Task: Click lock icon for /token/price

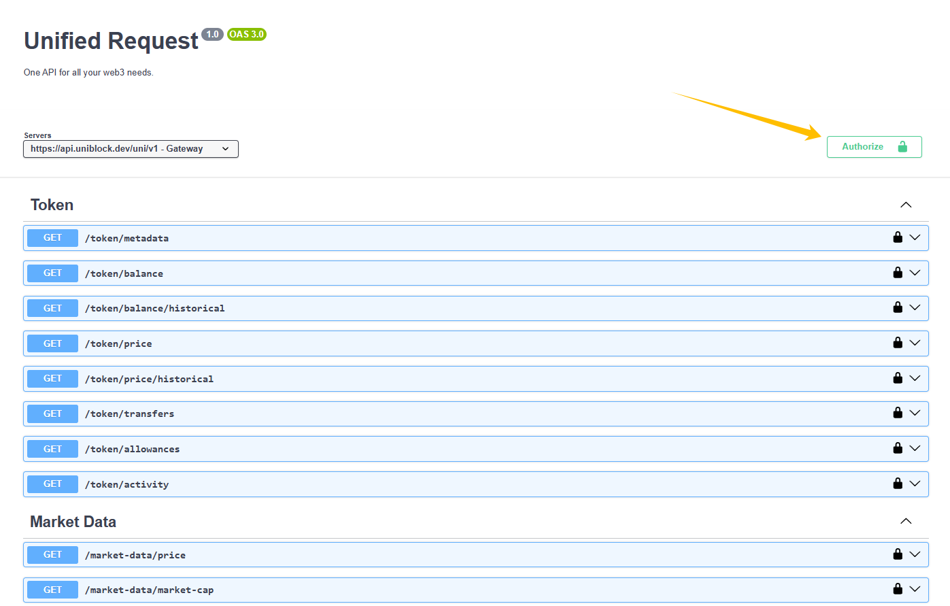Action: click(x=898, y=343)
